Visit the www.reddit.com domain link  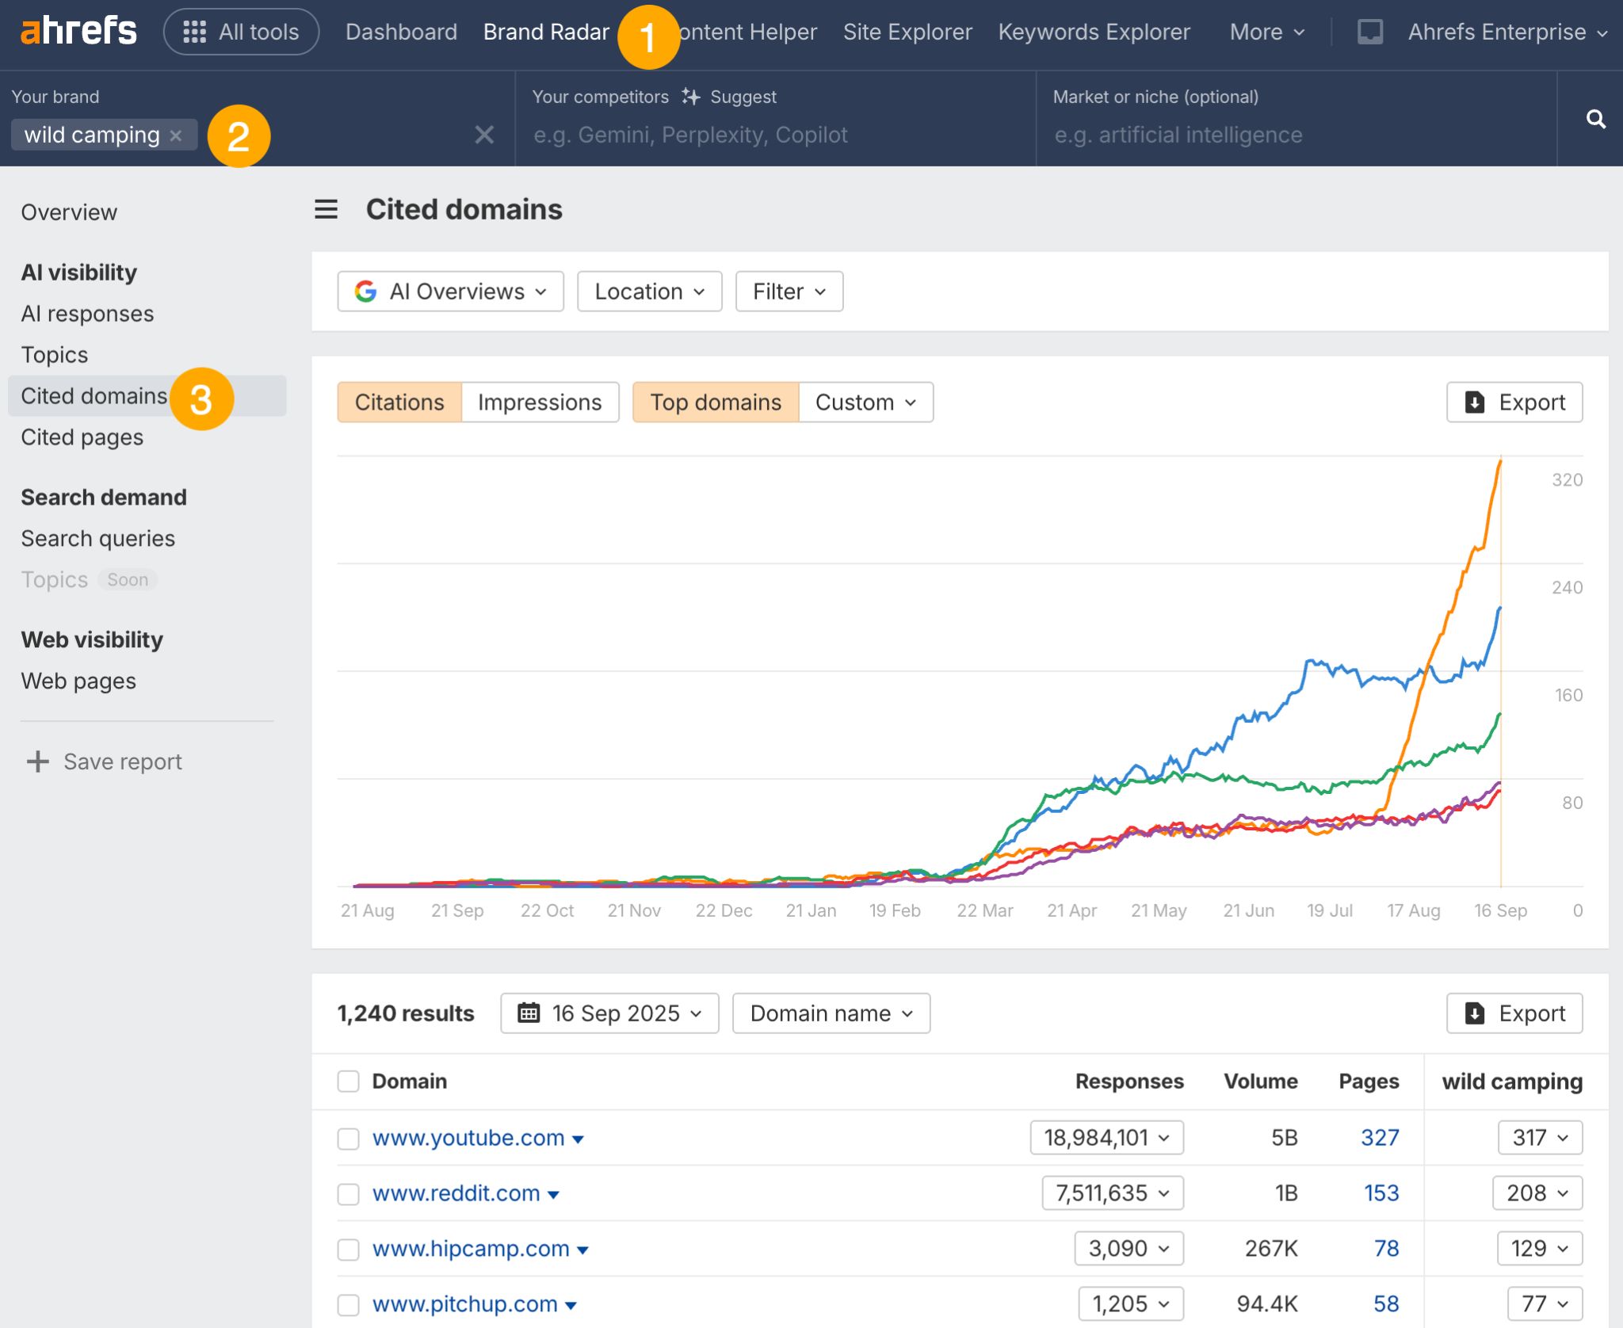coord(456,1193)
